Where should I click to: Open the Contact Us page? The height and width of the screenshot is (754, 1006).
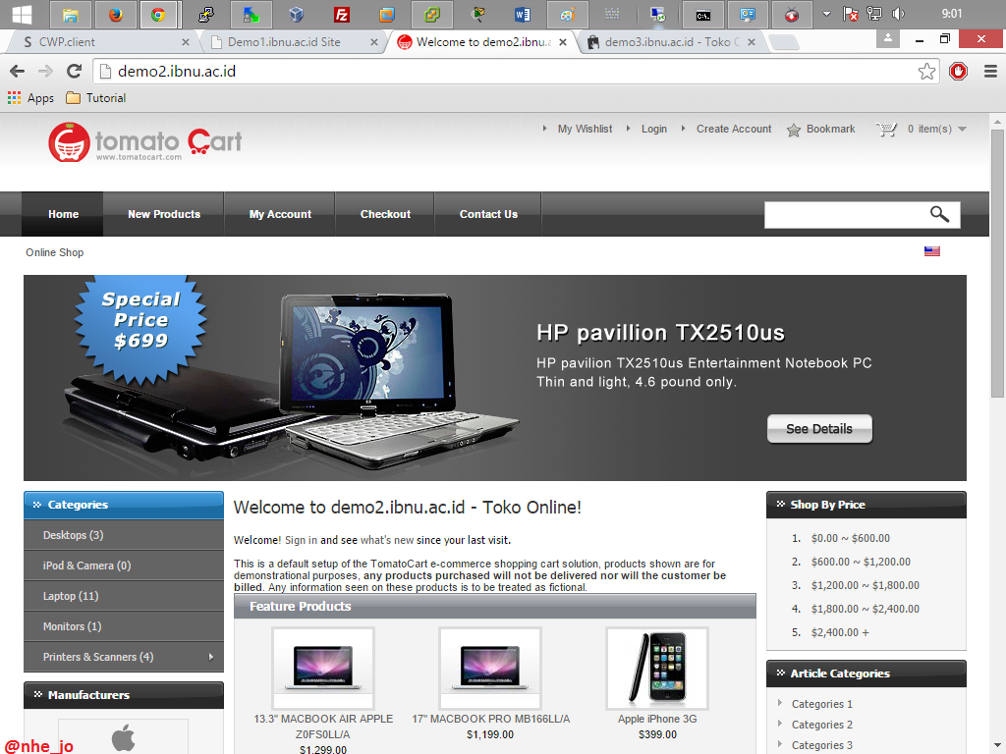pyautogui.click(x=488, y=214)
